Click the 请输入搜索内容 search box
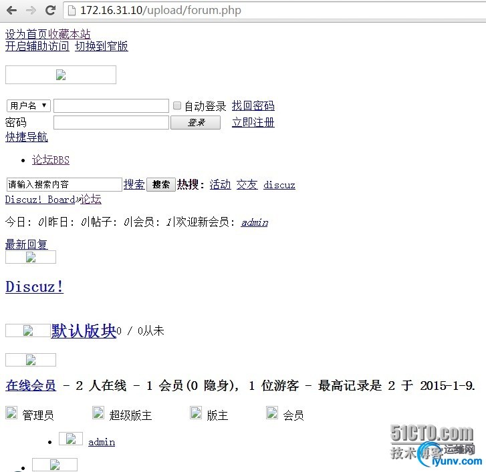 point(64,184)
